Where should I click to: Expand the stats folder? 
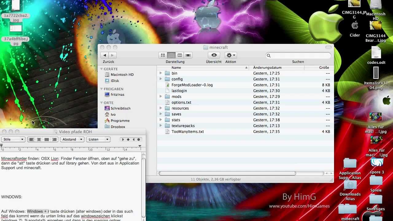[161, 120]
